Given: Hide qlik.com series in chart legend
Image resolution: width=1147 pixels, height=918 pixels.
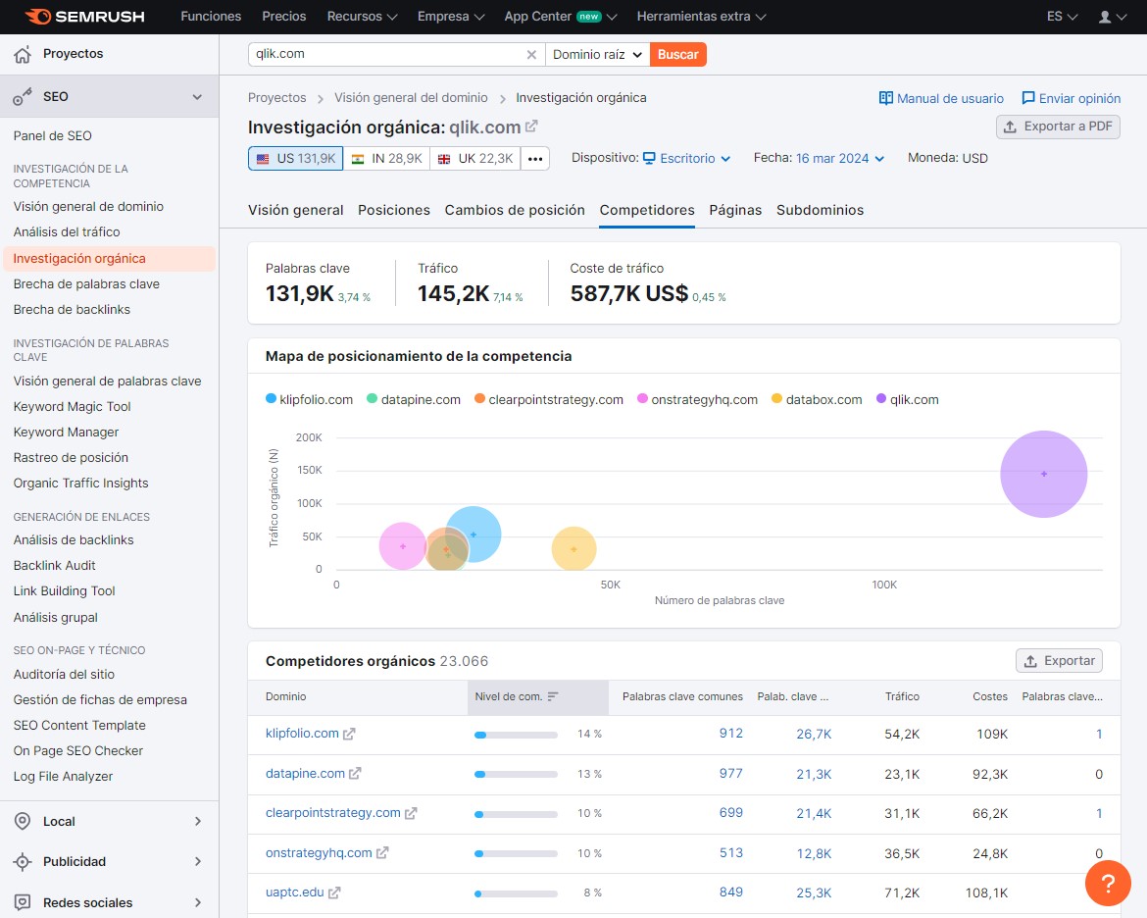Looking at the screenshot, I should pos(907,399).
